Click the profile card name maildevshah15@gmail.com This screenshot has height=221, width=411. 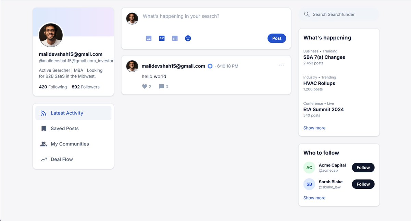click(71, 54)
